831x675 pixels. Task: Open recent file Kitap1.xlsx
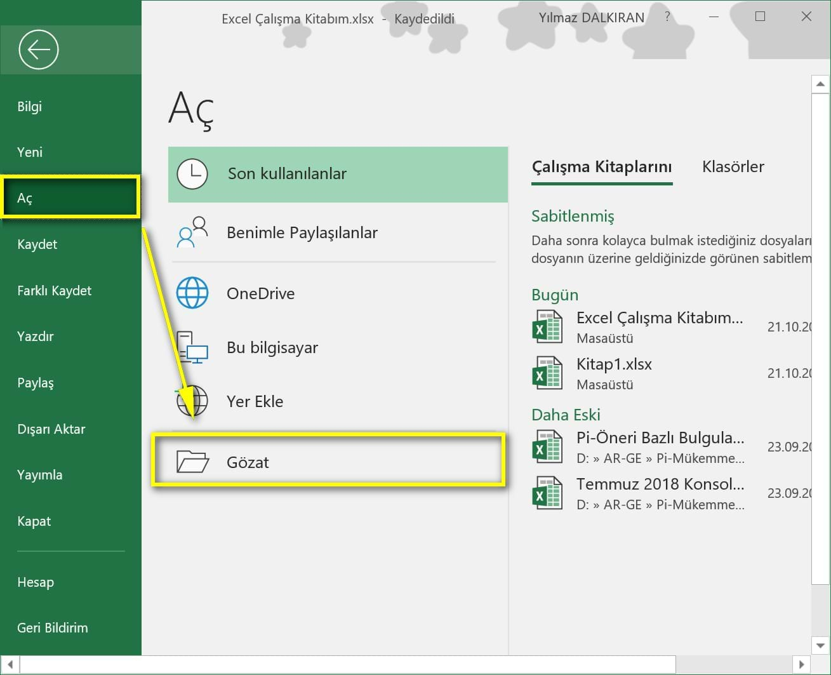671,373
